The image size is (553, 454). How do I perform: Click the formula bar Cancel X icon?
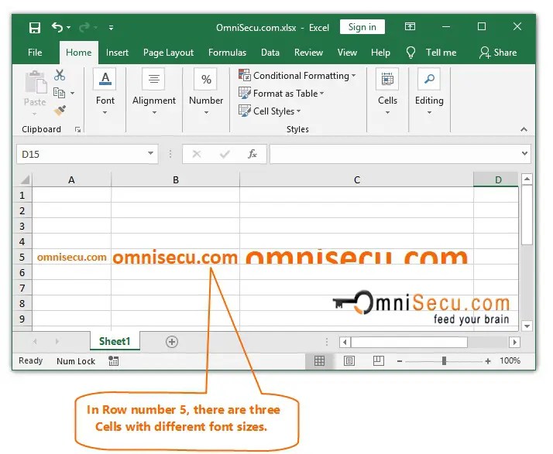[197, 154]
